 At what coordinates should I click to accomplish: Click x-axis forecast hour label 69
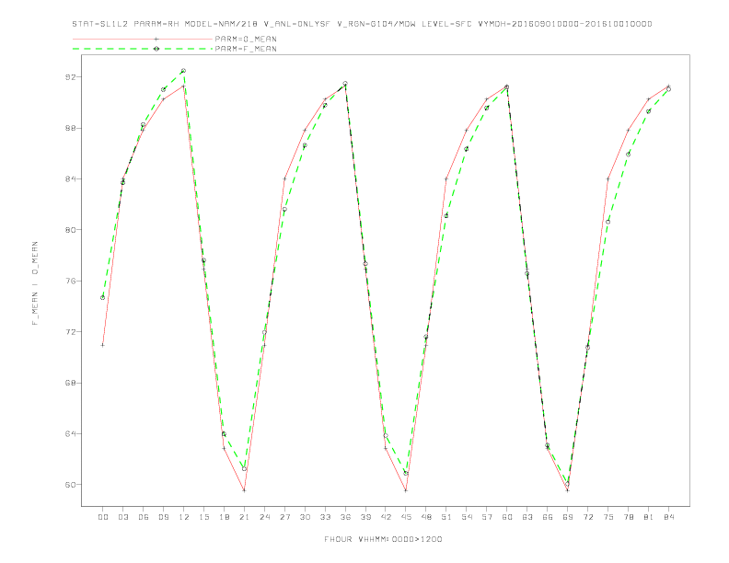[568, 517]
